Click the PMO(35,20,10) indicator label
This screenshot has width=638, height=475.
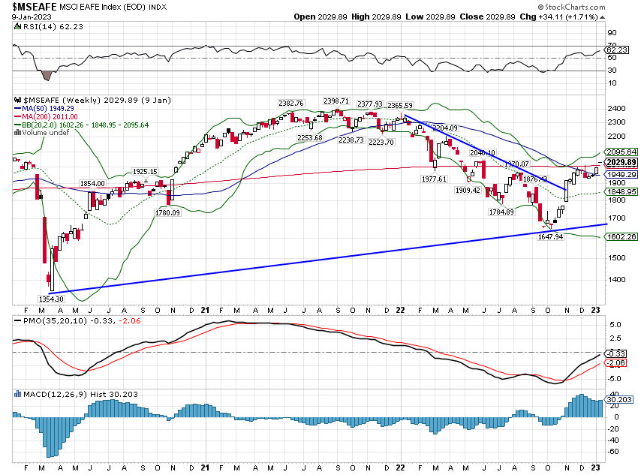(56, 321)
